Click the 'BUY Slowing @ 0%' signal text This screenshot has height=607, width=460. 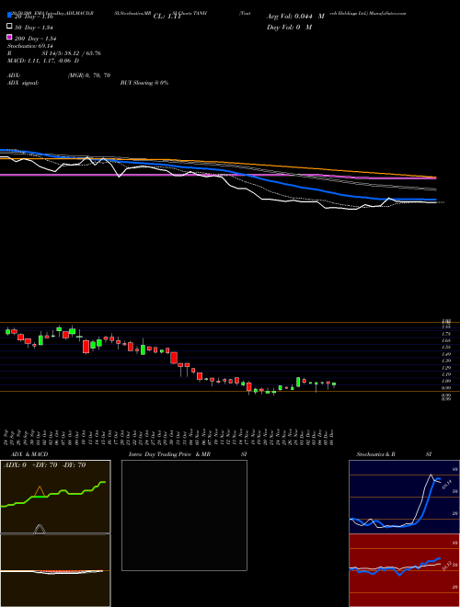[144, 83]
